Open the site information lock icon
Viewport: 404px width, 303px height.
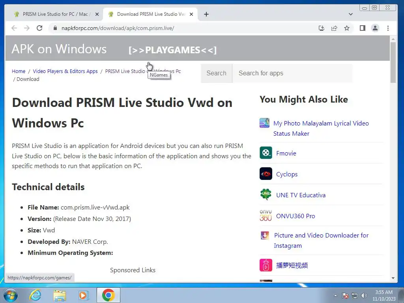(55, 28)
